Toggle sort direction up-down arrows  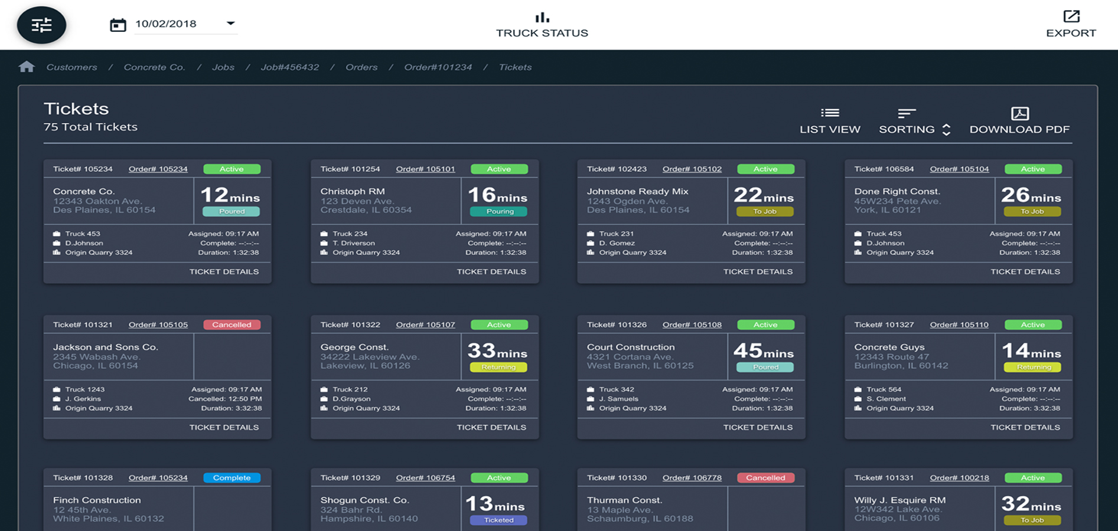click(x=946, y=130)
